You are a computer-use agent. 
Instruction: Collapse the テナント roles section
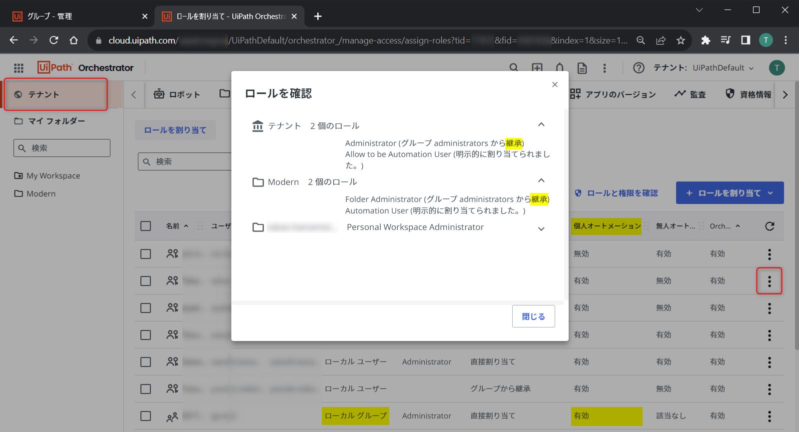[541, 124]
